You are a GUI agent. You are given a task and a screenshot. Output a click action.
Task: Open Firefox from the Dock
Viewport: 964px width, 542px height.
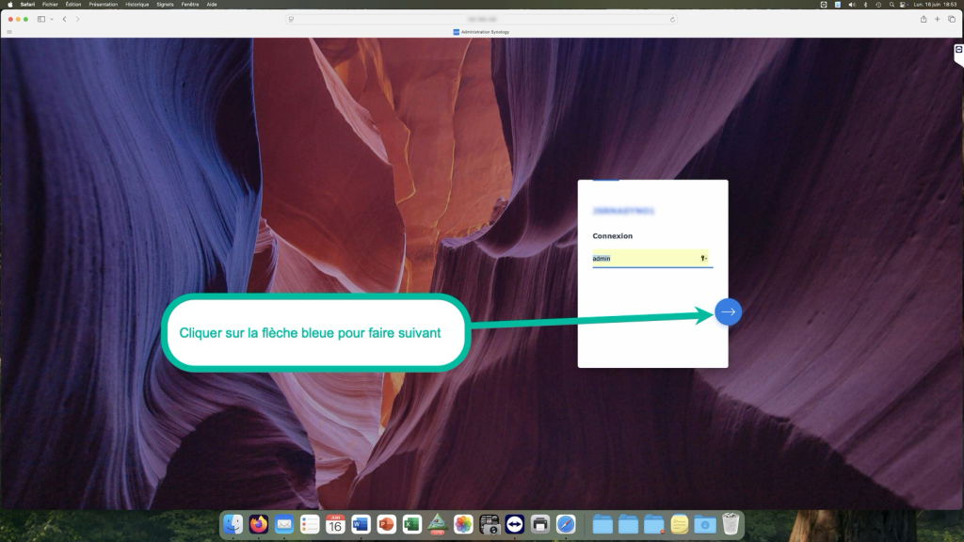(259, 524)
